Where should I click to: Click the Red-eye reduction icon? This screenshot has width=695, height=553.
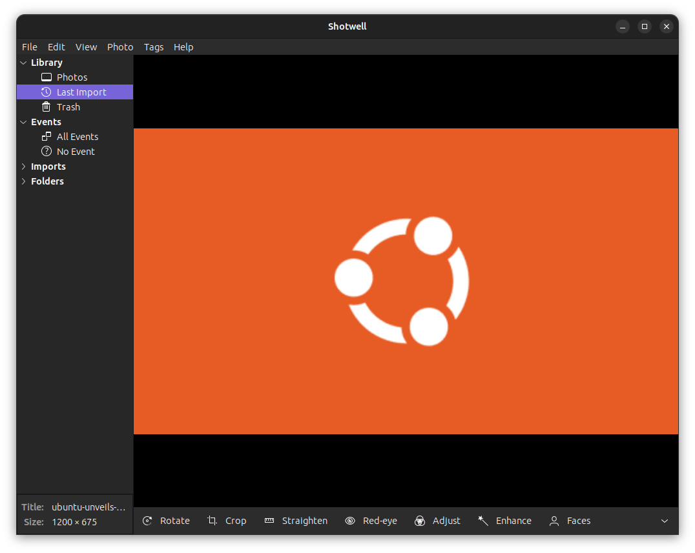click(x=350, y=521)
